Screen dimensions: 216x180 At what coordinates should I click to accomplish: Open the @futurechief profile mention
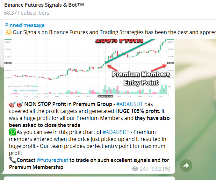[52, 160]
